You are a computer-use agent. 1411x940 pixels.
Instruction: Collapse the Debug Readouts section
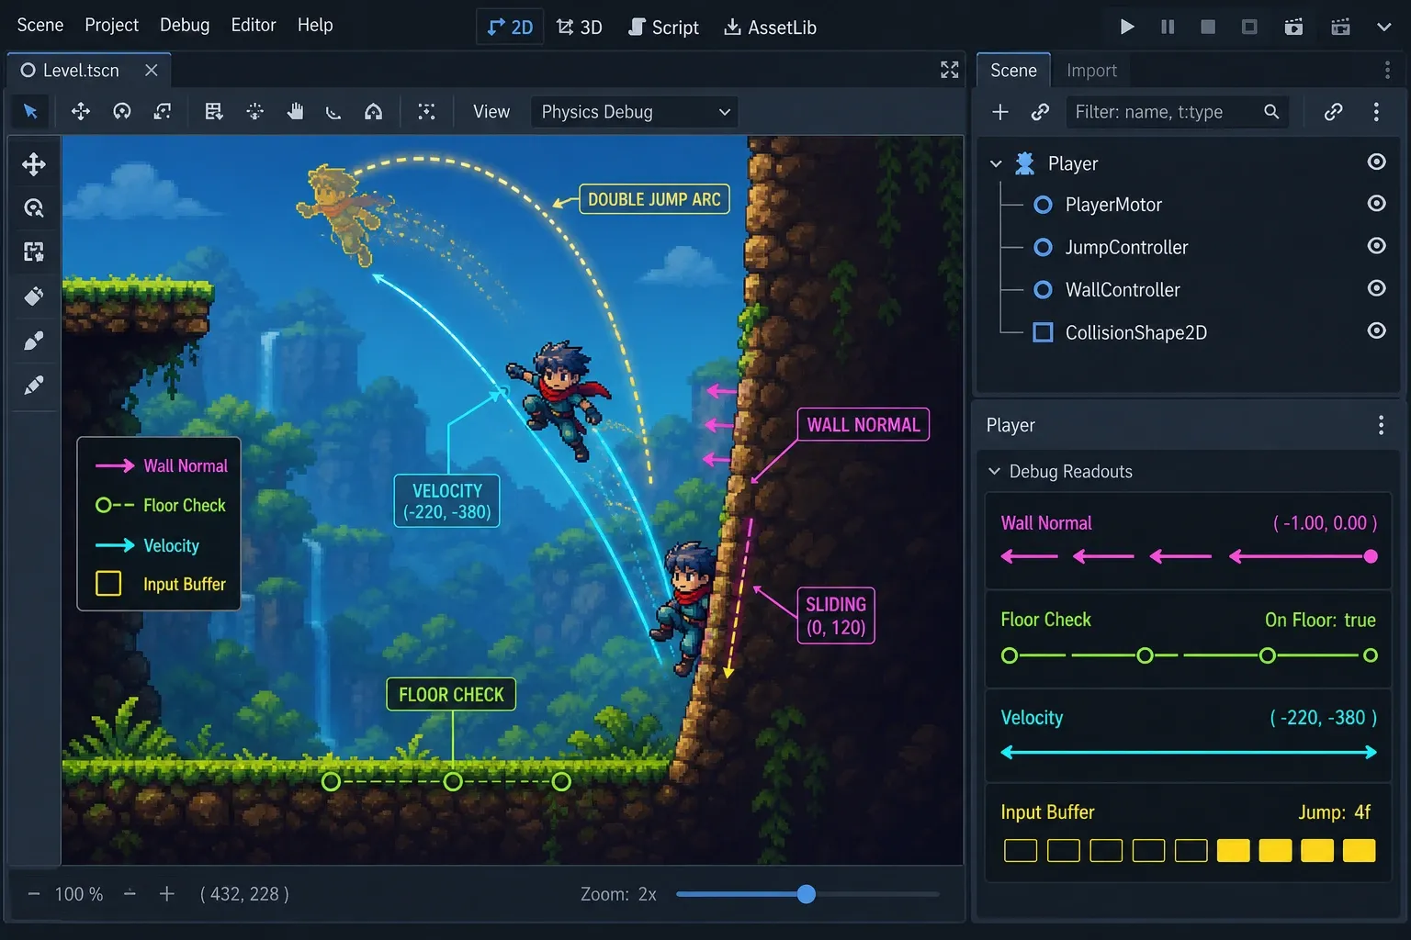[994, 471]
